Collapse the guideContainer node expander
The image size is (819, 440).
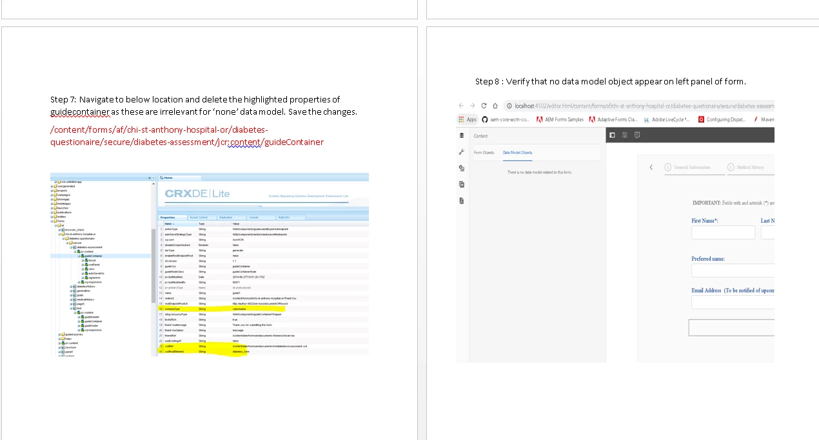pyautogui.click(x=79, y=256)
